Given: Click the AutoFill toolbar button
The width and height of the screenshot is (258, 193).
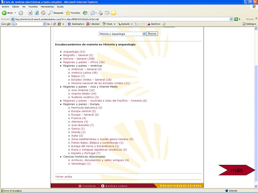Looking at the screenshot, I should point(140,24).
